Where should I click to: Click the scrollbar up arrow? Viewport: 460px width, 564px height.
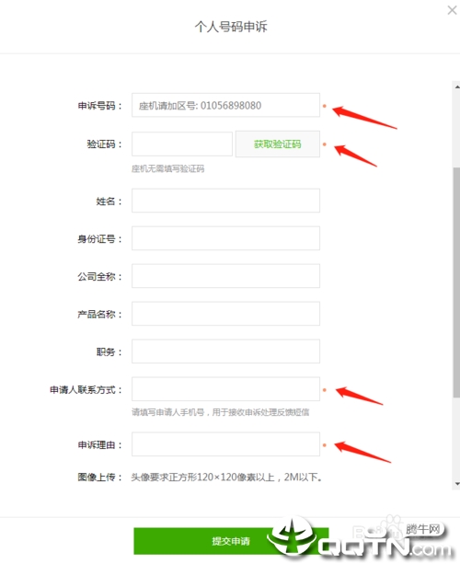[x=456, y=86]
